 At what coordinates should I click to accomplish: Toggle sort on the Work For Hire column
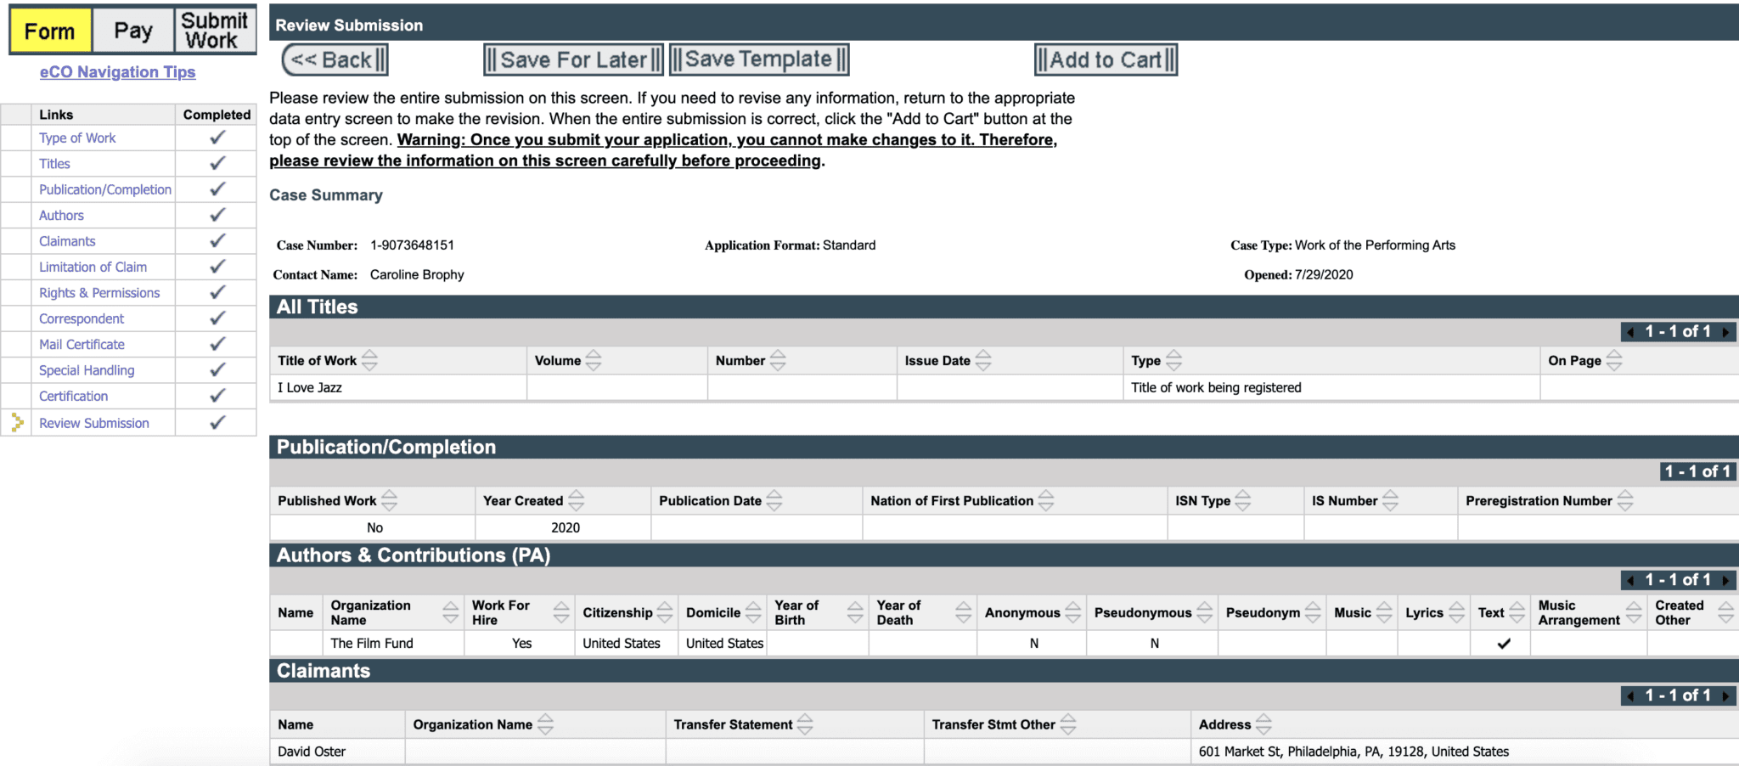(x=560, y=611)
